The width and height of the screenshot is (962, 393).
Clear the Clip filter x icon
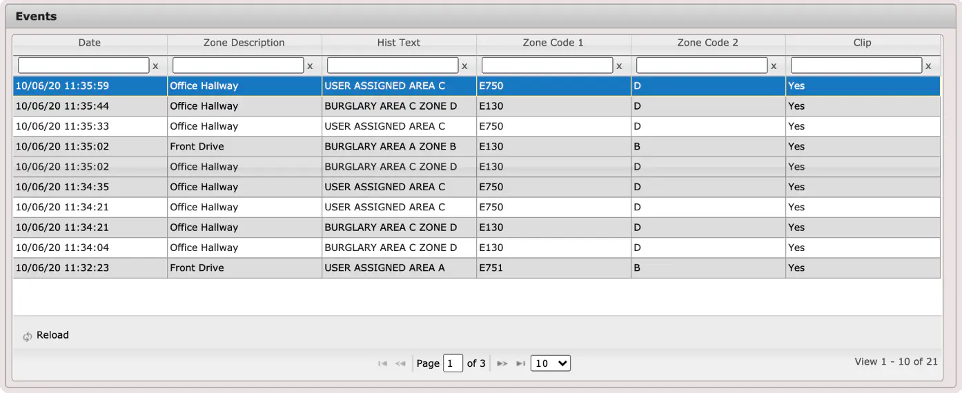click(x=928, y=66)
